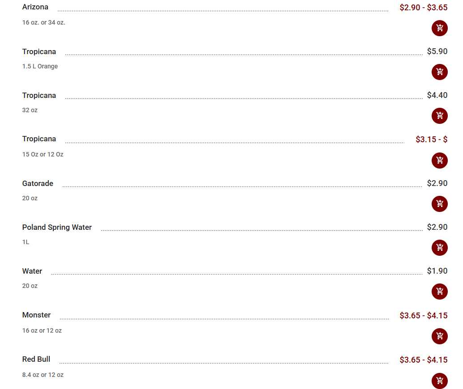Add Arizona to cart
The width and height of the screenshot is (463, 389).
439,28
